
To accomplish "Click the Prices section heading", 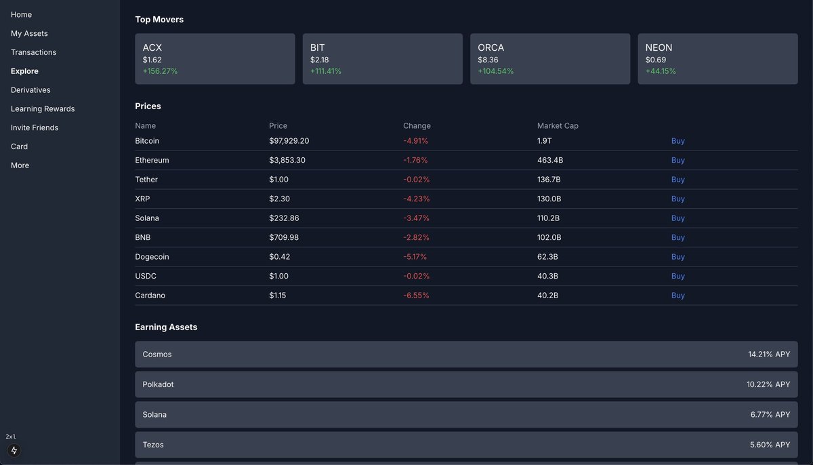I will [148, 106].
